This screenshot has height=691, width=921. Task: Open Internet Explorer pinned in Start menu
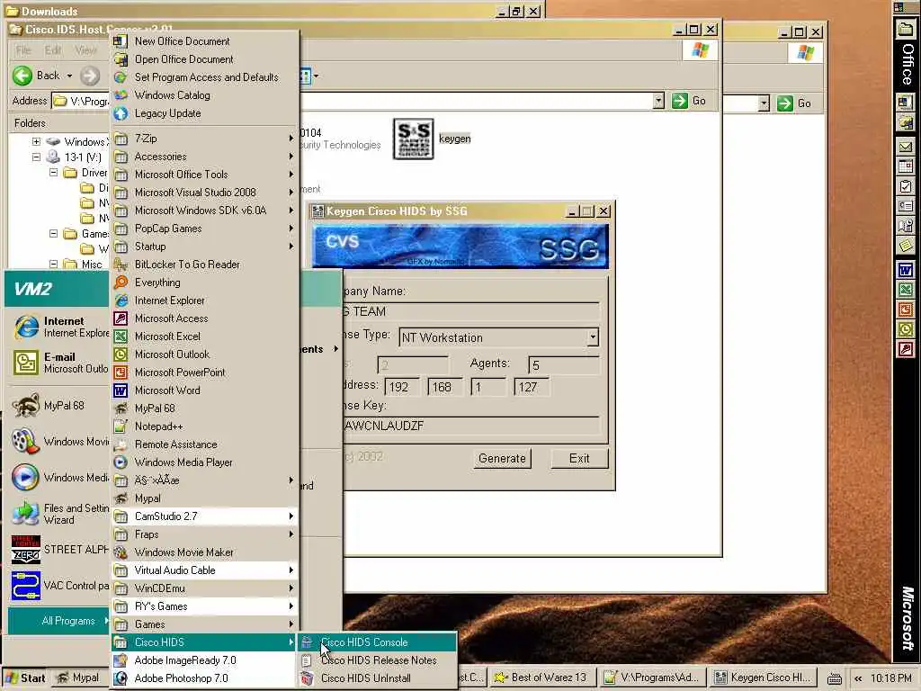58,328
